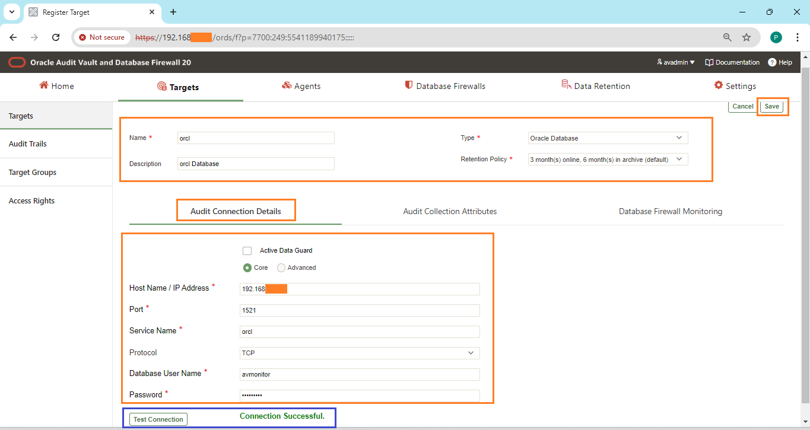Bookmark this page with star icon
Image resolution: width=810 pixels, height=430 pixels.
pyautogui.click(x=747, y=37)
